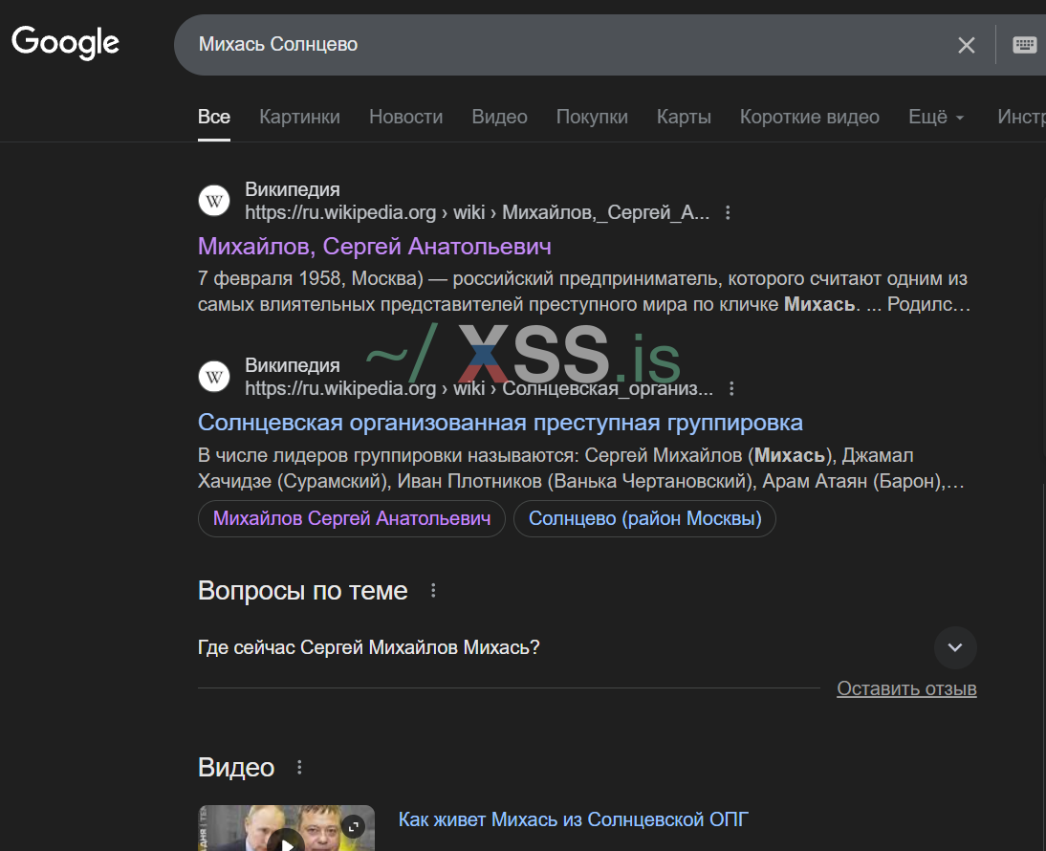1046x851 pixels.
Task: Click Wikipedia favicon of Михайлов result
Action: 214,201
